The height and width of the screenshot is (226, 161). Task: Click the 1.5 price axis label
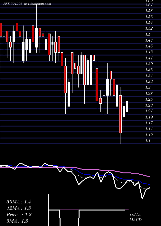coord(148,35)
